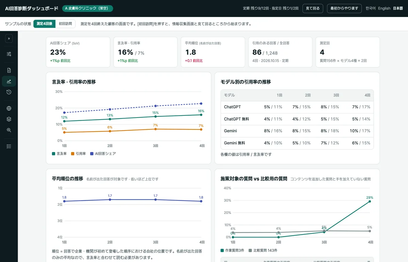Switch sample state to 初回訪問
The width and height of the screenshot is (408, 262).
coord(65,24)
